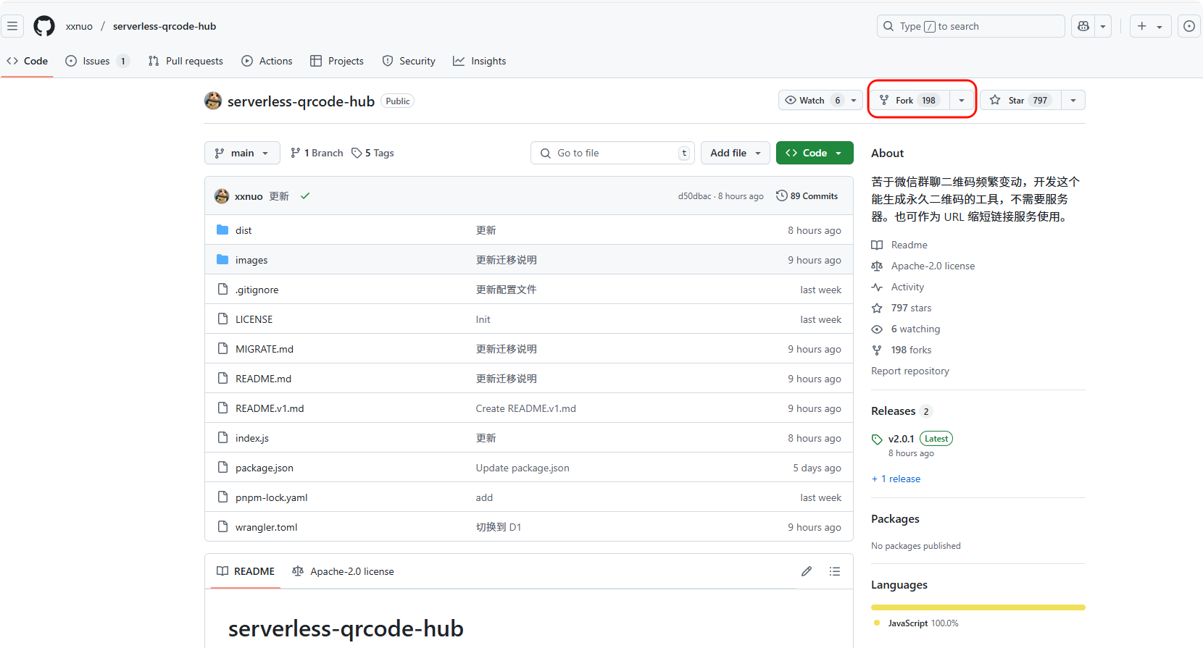Click the dist folder icon
Screen dimensions: 1203x648
222,230
